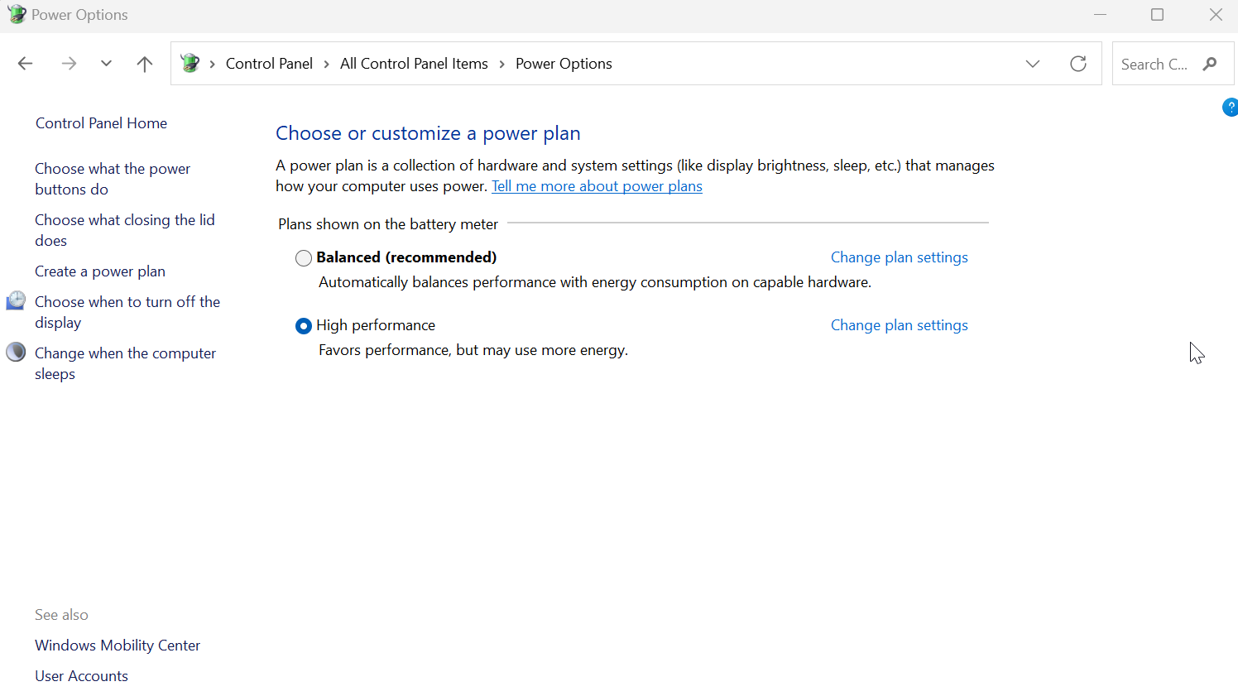Expand the recent pages dropdown chevron
Viewport: 1238px width, 696px height.
pos(106,63)
